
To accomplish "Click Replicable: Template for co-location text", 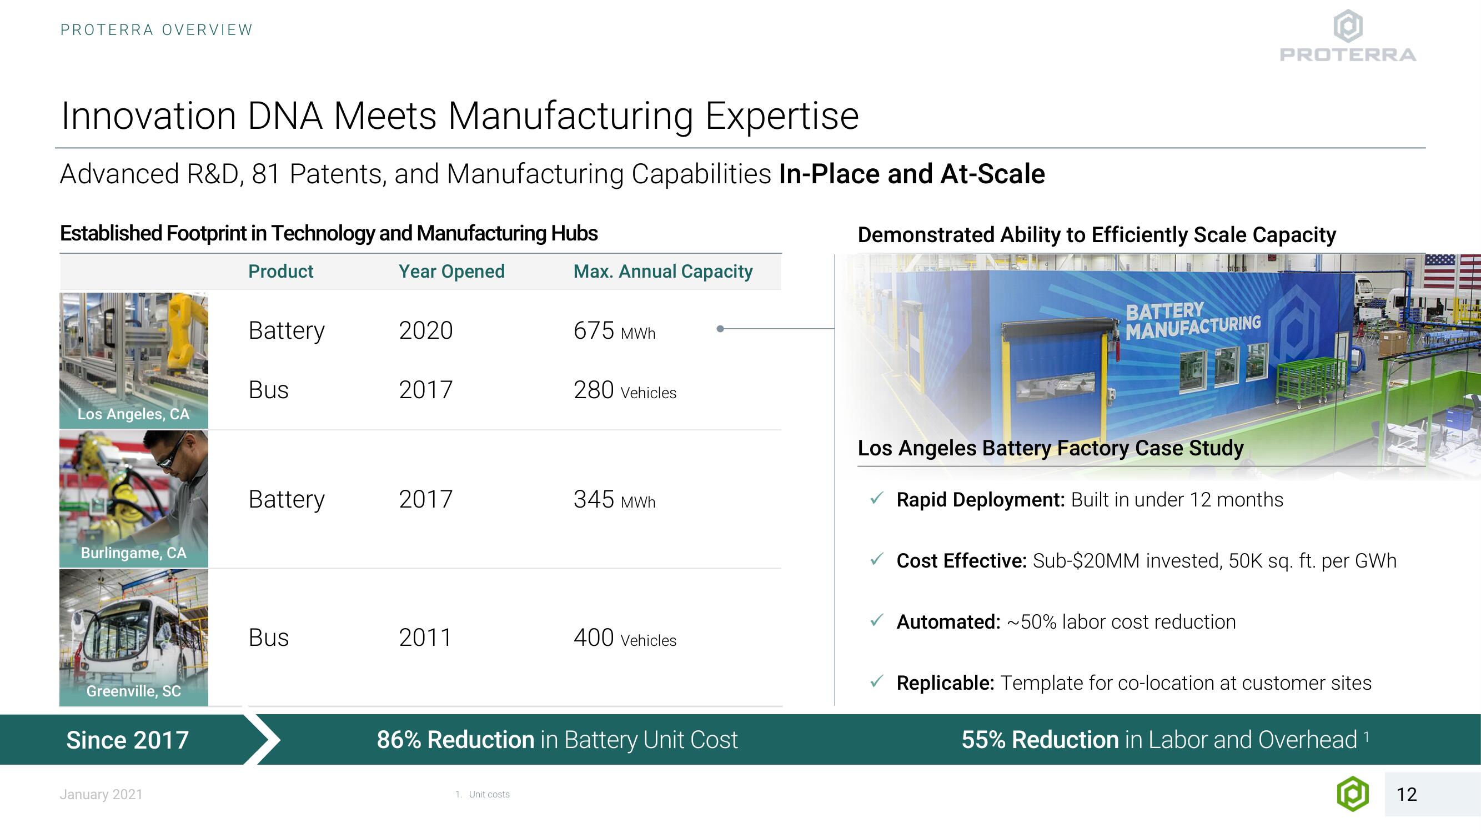I will click(1134, 683).
